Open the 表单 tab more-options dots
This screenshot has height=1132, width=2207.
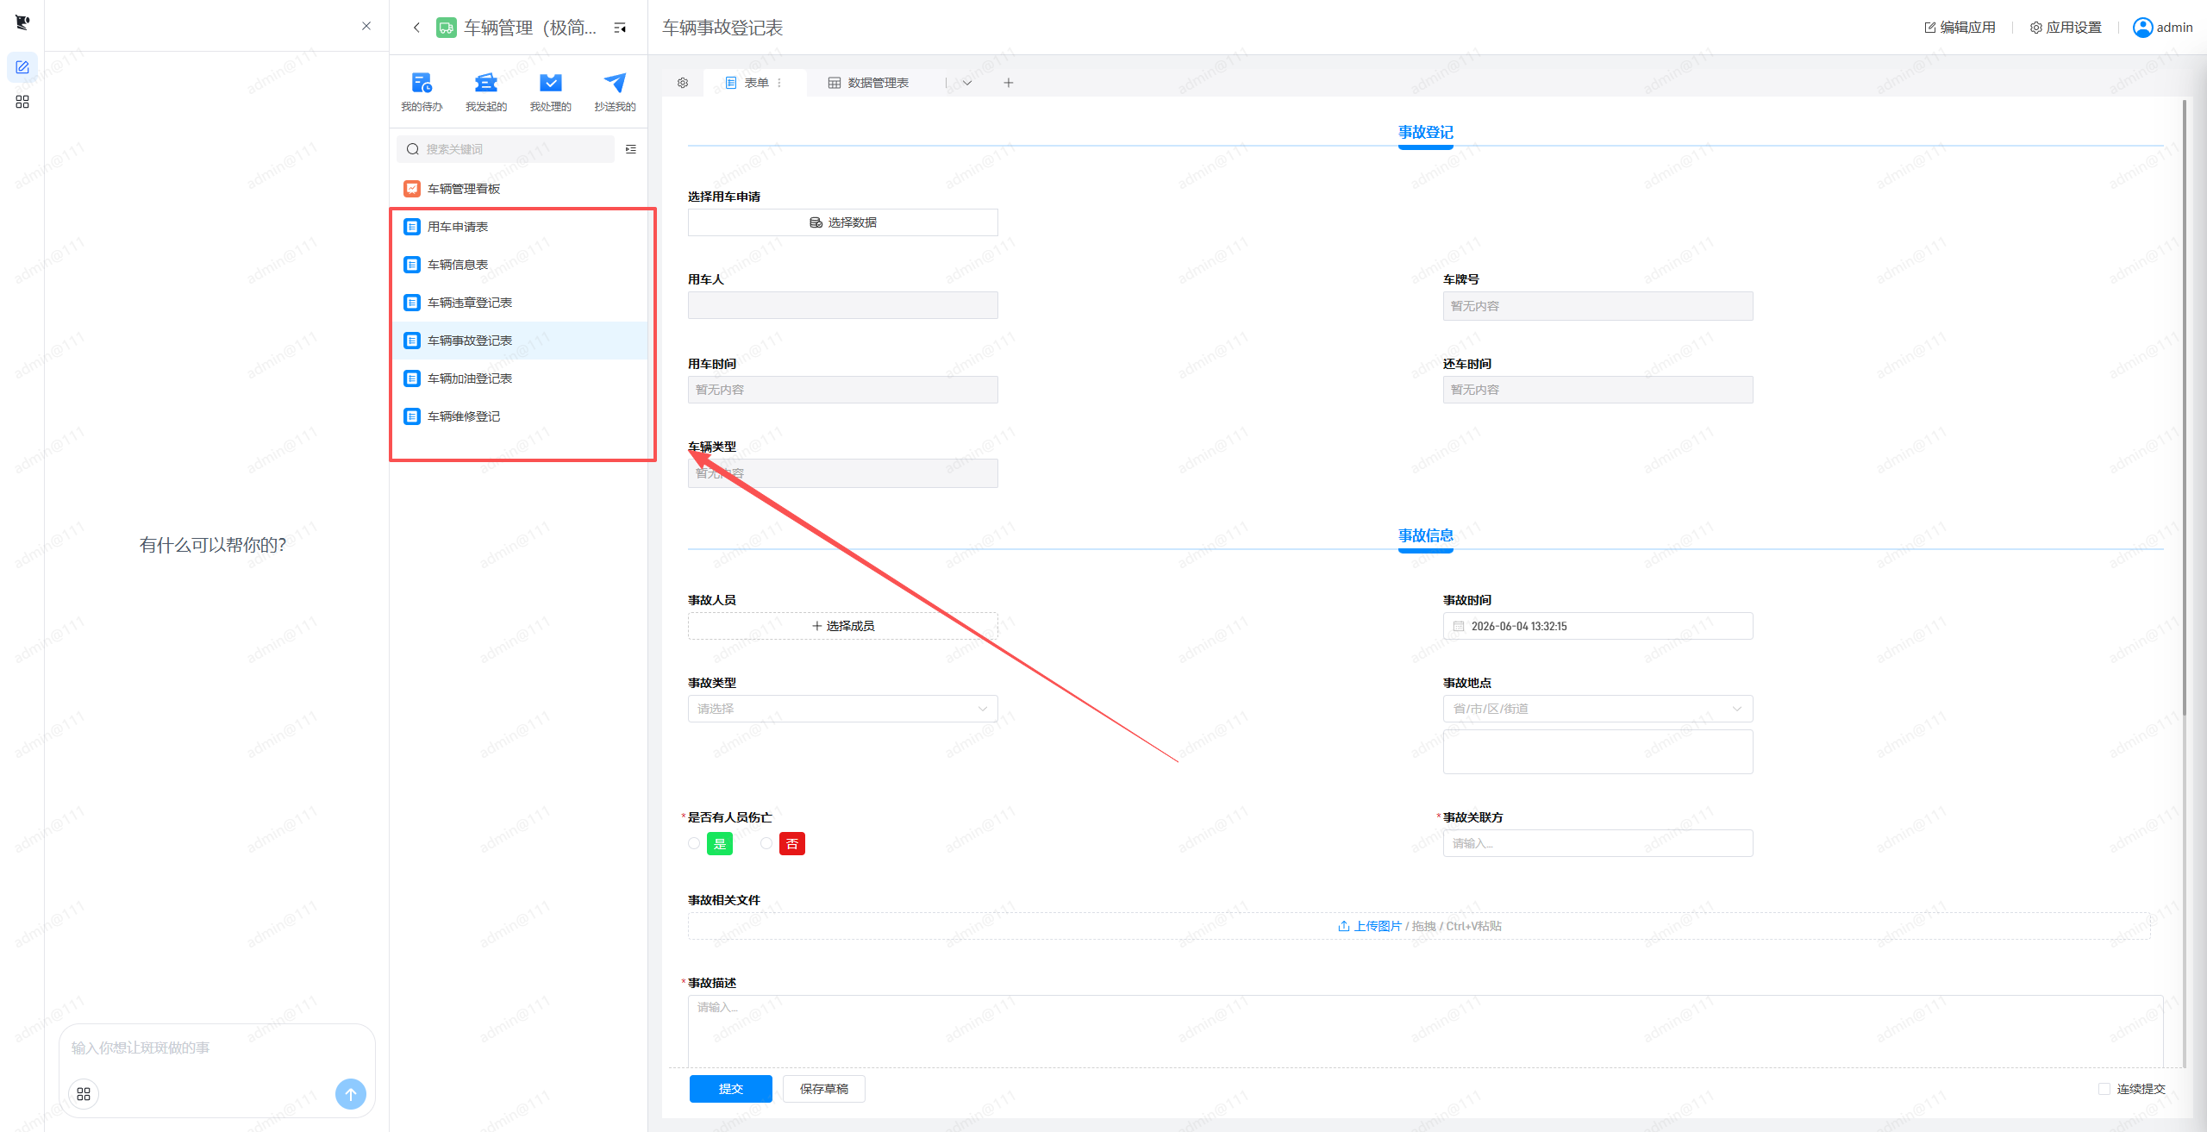point(779,83)
